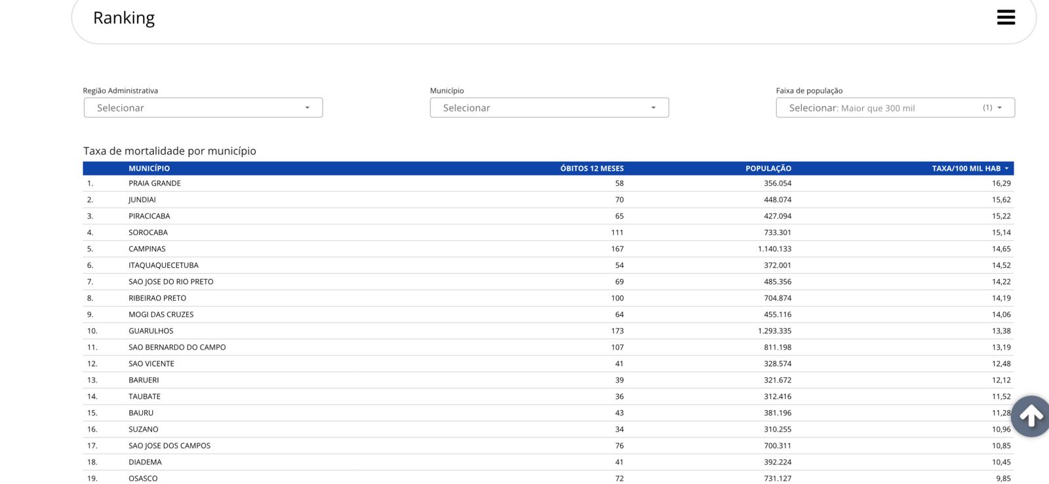Image resolution: width=1049 pixels, height=484 pixels.
Task: Click the rate value 10,45
Action: [1001, 462]
